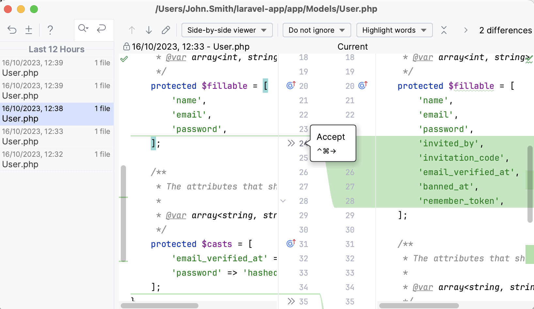
Task: Click the collapse unchanged fragments icon
Action: [x=444, y=30]
